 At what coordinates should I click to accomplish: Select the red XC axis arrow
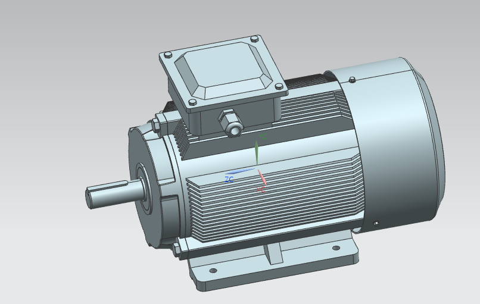261,178
